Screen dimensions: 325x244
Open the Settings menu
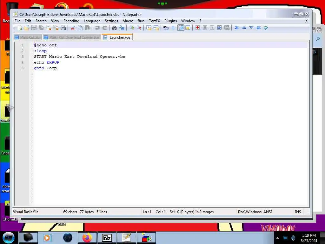pyautogui.click(x=111, y=21)
